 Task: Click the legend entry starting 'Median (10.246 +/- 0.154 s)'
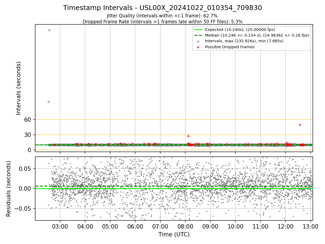pos(257,35)
